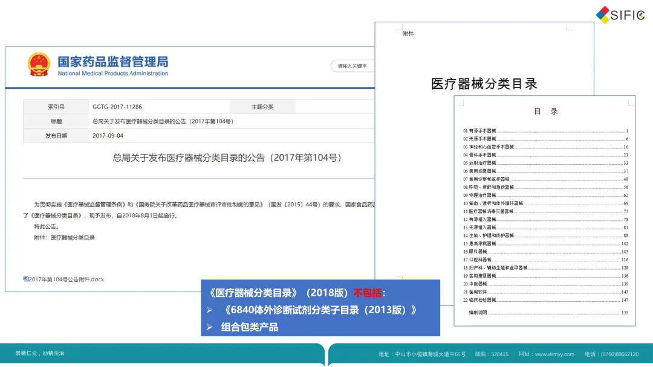
Task: Open TOC entry 17 口腔科器械
Action: coord(545,260)
